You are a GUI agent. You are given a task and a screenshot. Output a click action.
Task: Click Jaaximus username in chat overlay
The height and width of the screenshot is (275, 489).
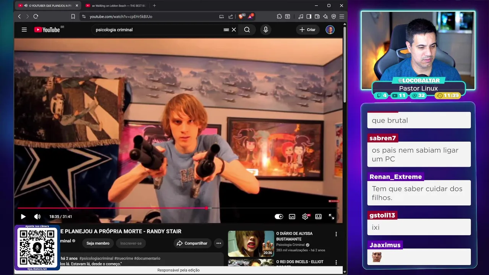[385, 245]
